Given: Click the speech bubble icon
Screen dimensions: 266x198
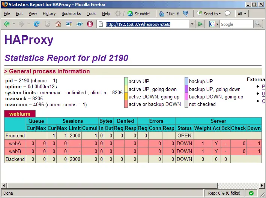Looking at the screenshot, I should pyautogui.click(x=227, y=13).
